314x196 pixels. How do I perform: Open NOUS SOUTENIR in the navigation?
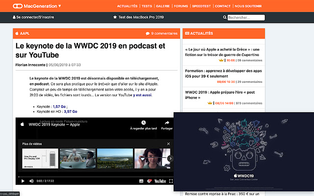[248, 6]
